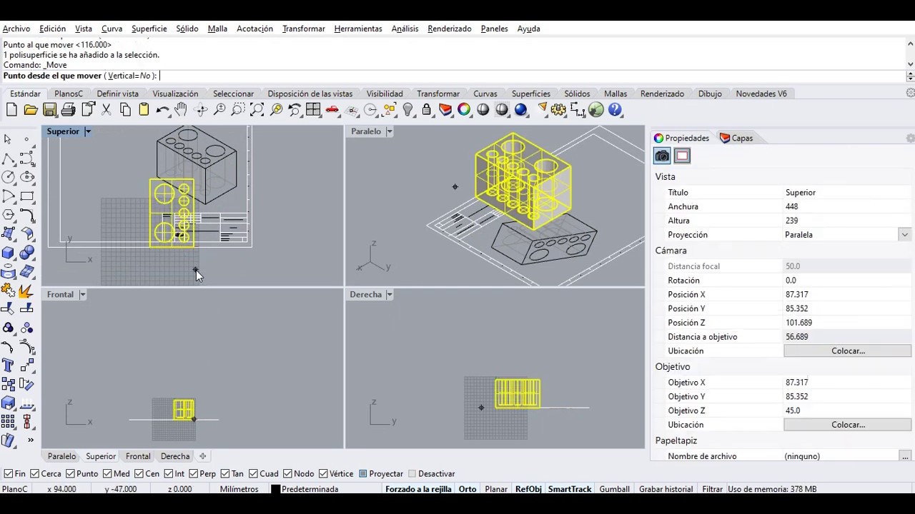Save the model with the floppy disk icon
This screenshot has width=915, height=514.
pos(49,110)
